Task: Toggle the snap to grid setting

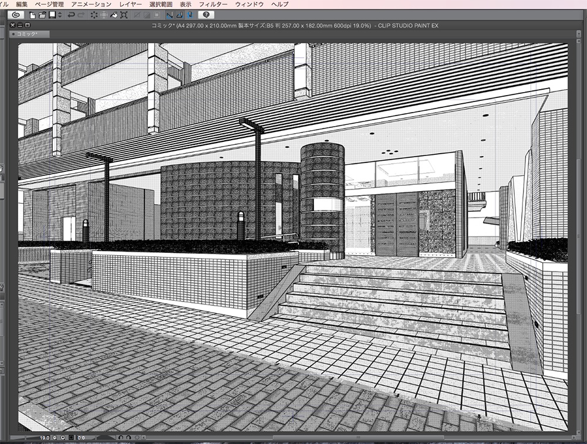Action: pos(191,16)
